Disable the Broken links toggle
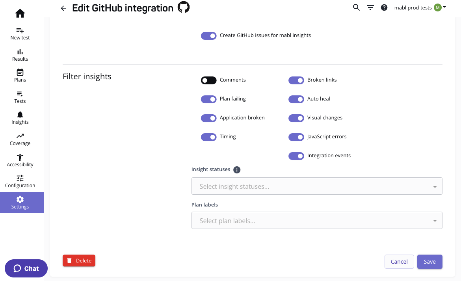The image size is (461, 281). [x=296, y=80]
